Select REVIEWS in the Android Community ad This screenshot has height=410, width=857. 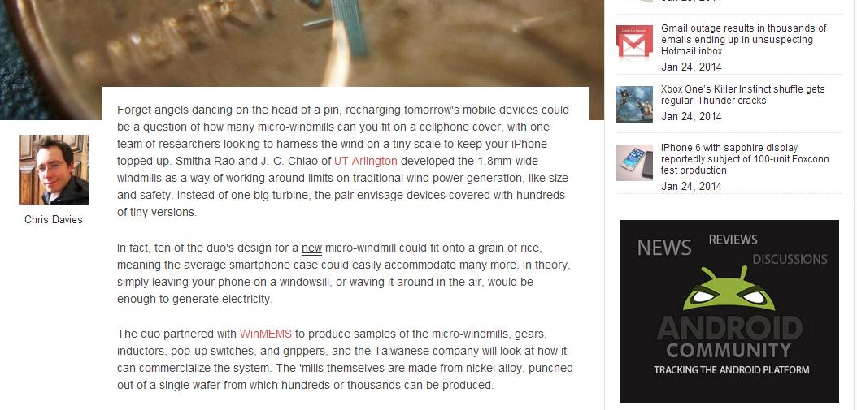tap(733, 240)
